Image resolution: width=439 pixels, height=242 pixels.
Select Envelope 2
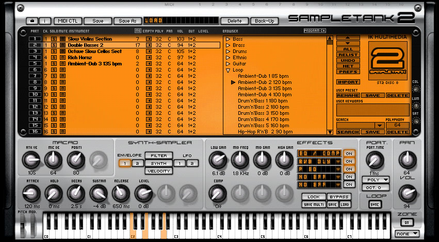coord(137,163)
